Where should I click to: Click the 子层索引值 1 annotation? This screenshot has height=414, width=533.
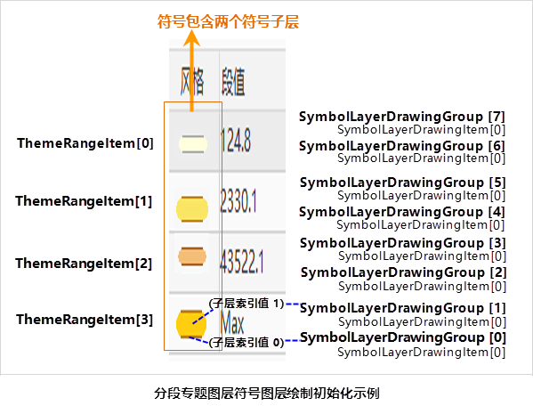246,303
